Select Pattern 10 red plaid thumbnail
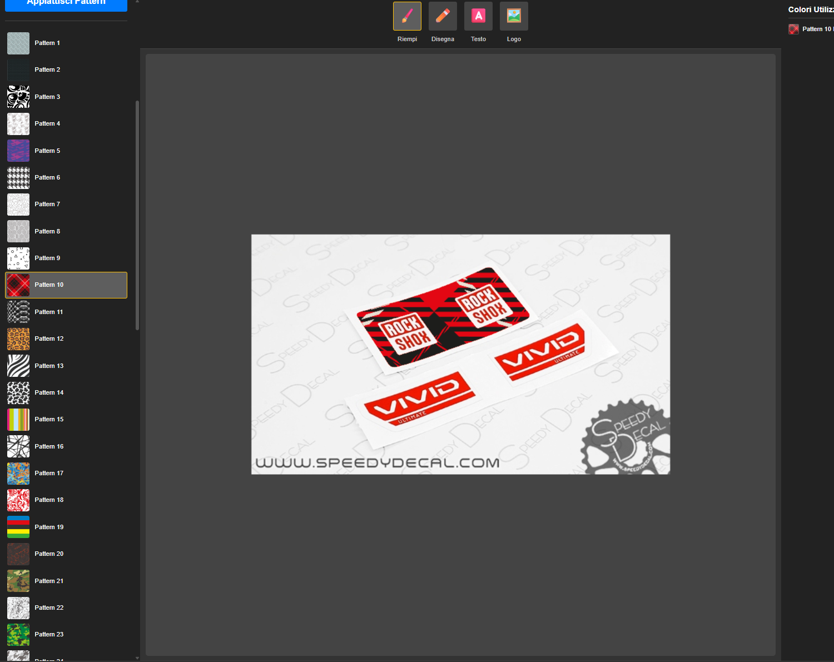Screen dimensions: 834x662 (18, 285)
